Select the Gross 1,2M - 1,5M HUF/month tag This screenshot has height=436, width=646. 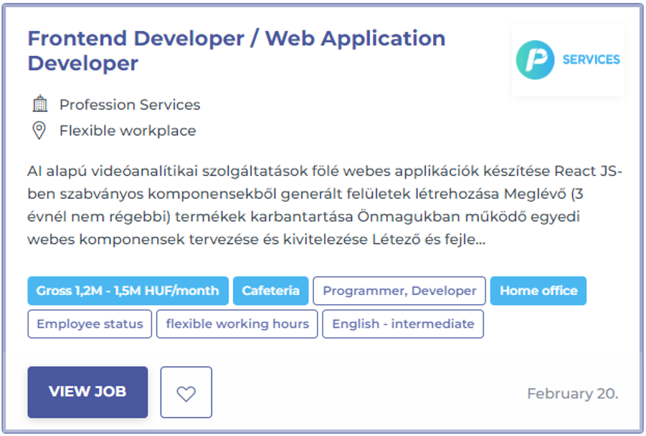click(128, 291)
